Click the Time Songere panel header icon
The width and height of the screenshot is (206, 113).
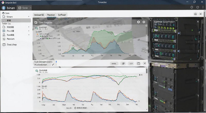tap(36, 22)
